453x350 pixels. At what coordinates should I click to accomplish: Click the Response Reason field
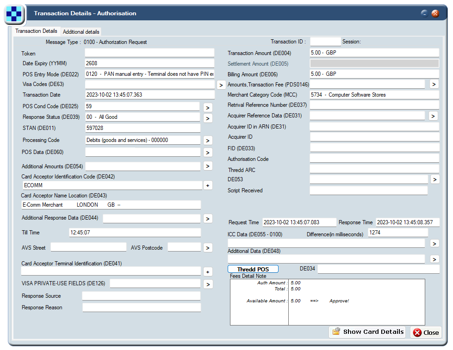coord(142,307)
